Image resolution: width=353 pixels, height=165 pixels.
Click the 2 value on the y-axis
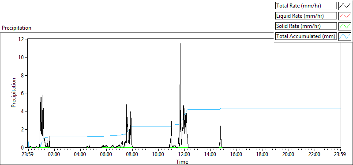(x=23, y=130)
